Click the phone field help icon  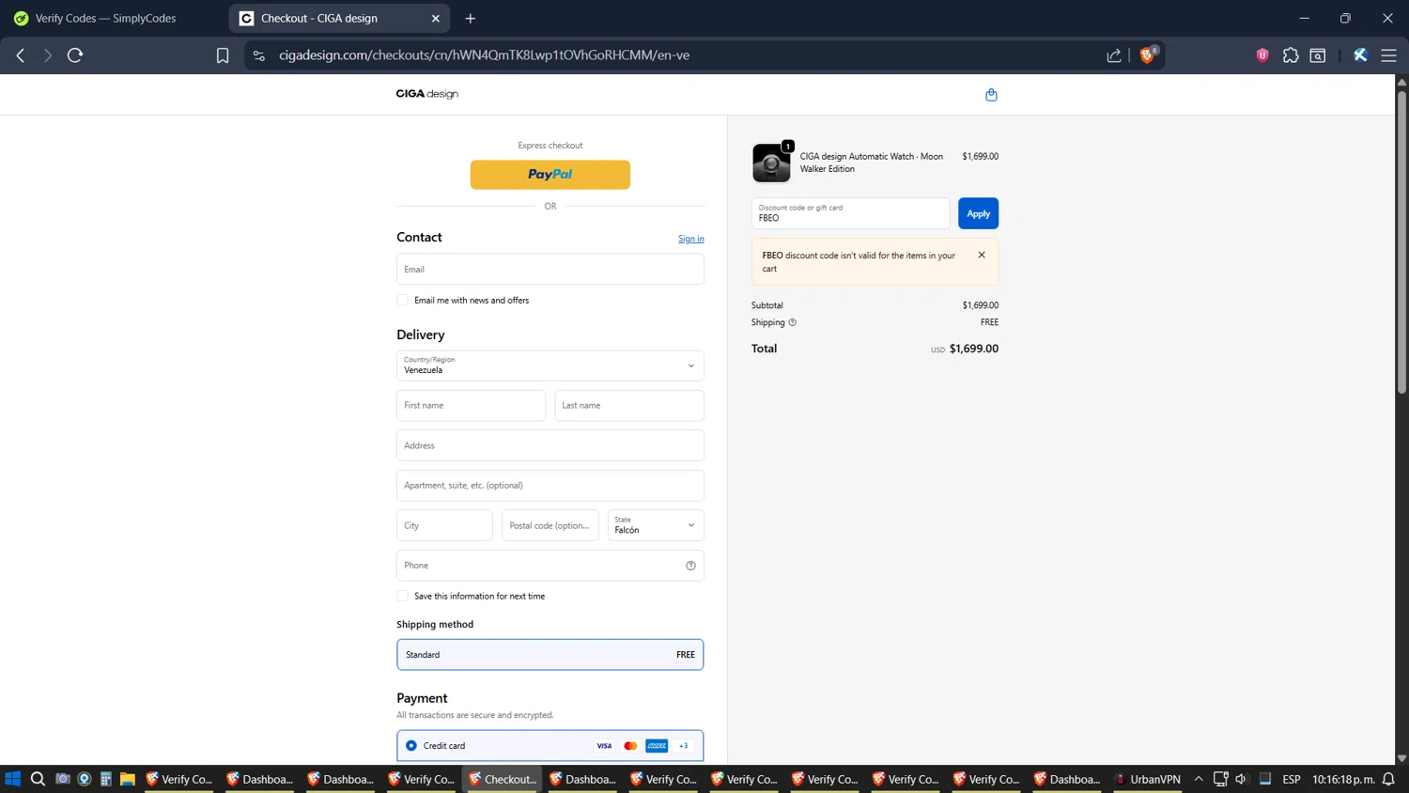[x=690, y=566]
